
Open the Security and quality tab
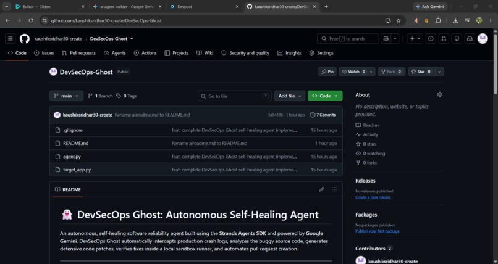pos(245,53)
